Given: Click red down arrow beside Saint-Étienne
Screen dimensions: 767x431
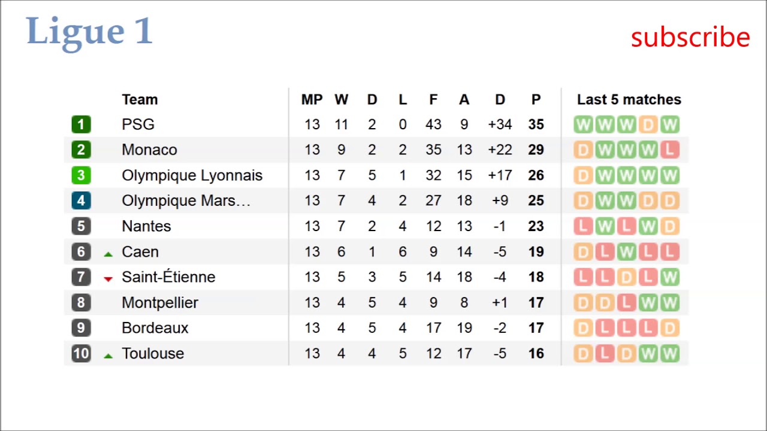Looking at the screenshot, I should 108,279.
